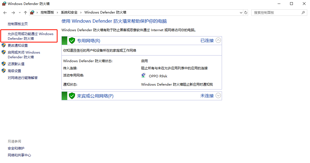
Task: Click Windows Defender 防火墙阻止新应用时通知我 text
Action: (177, 85)
